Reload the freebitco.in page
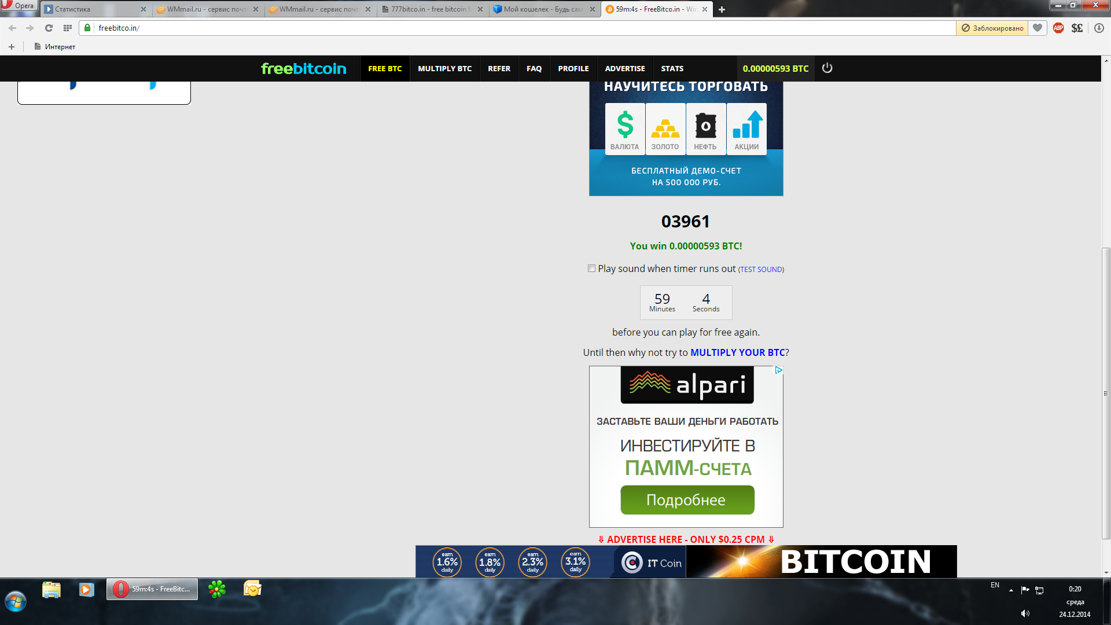 pos(49,28)
